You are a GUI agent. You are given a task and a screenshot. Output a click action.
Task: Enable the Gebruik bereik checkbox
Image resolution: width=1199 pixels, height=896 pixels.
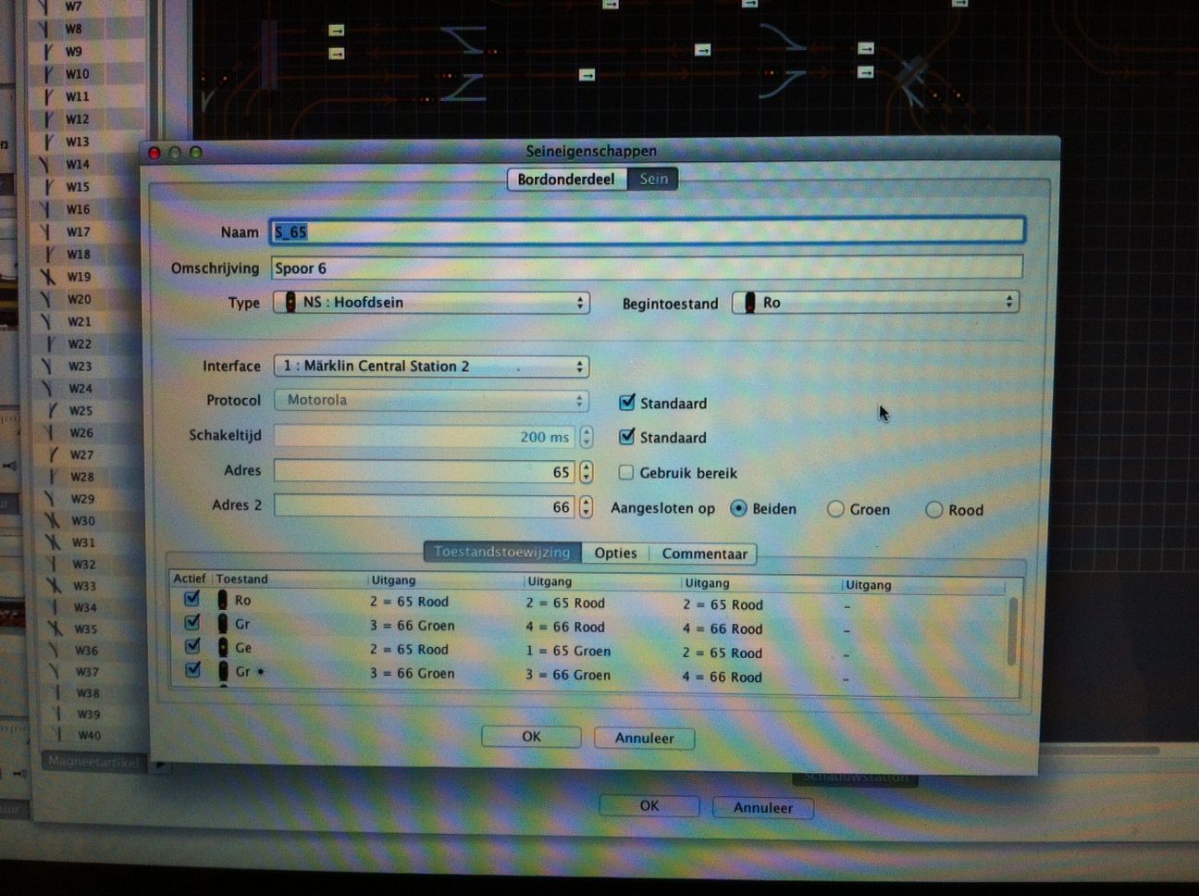click(626, 472)
